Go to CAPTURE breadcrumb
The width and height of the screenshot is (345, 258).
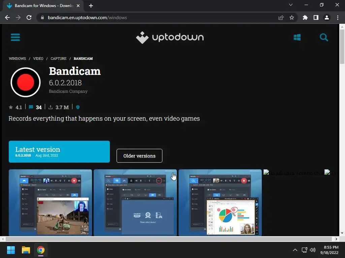pyautogui.click(x=58, y=58)
